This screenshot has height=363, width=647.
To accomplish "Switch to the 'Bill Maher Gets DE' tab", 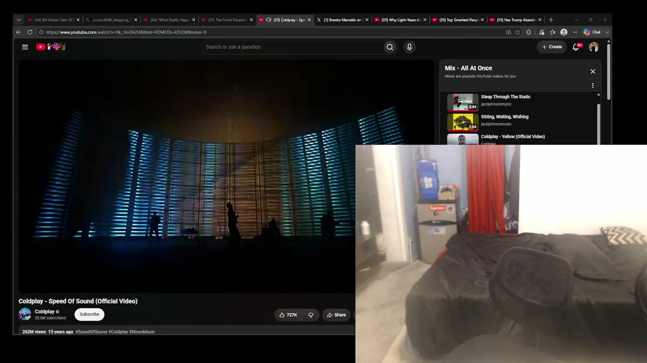I will pos(53,20).
